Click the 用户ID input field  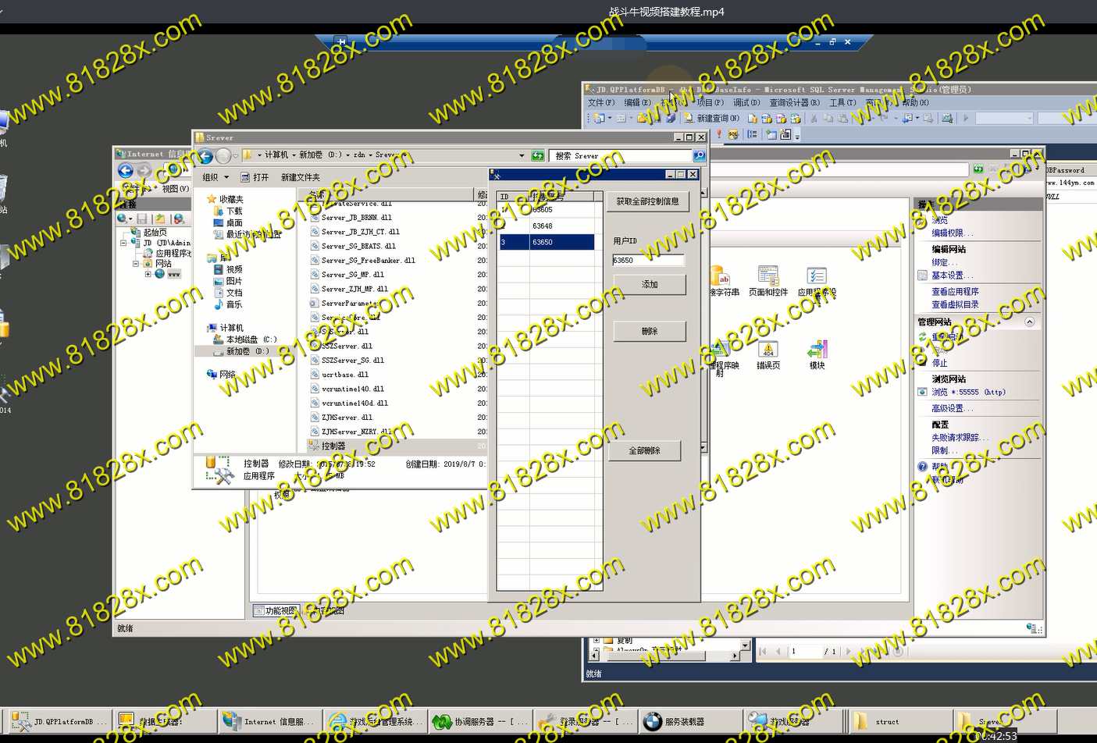648,261
